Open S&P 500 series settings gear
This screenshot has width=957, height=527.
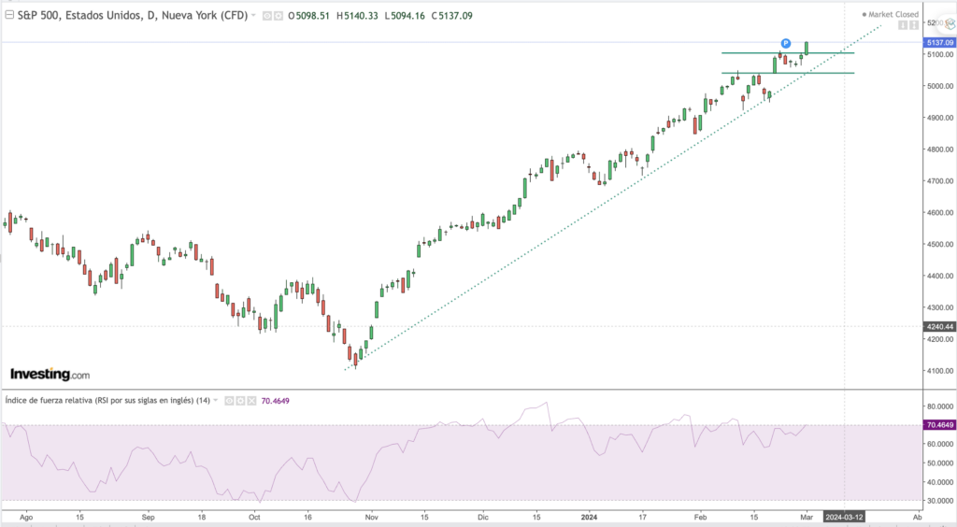(278, 16)
